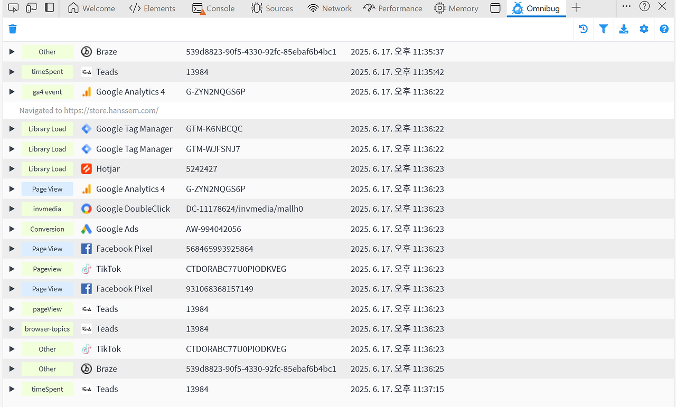Clear all requests with the trash icon

coord(13,29)
